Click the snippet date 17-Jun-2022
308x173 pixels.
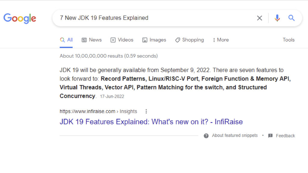pos(112,96)
